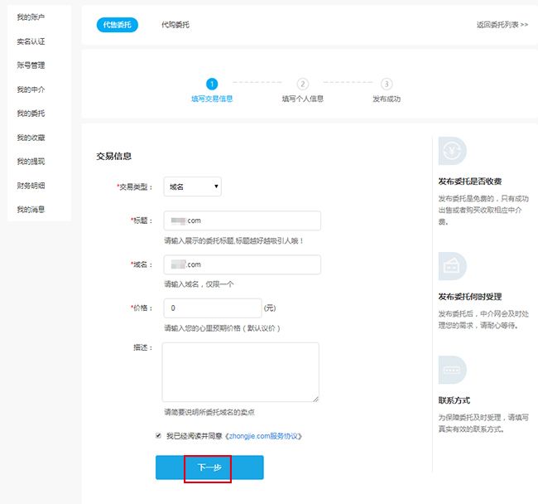Image resolution: width=538 pixels, height=504 pixels.
Task: Click the 域名 input field
Action: tap(242, 264)
